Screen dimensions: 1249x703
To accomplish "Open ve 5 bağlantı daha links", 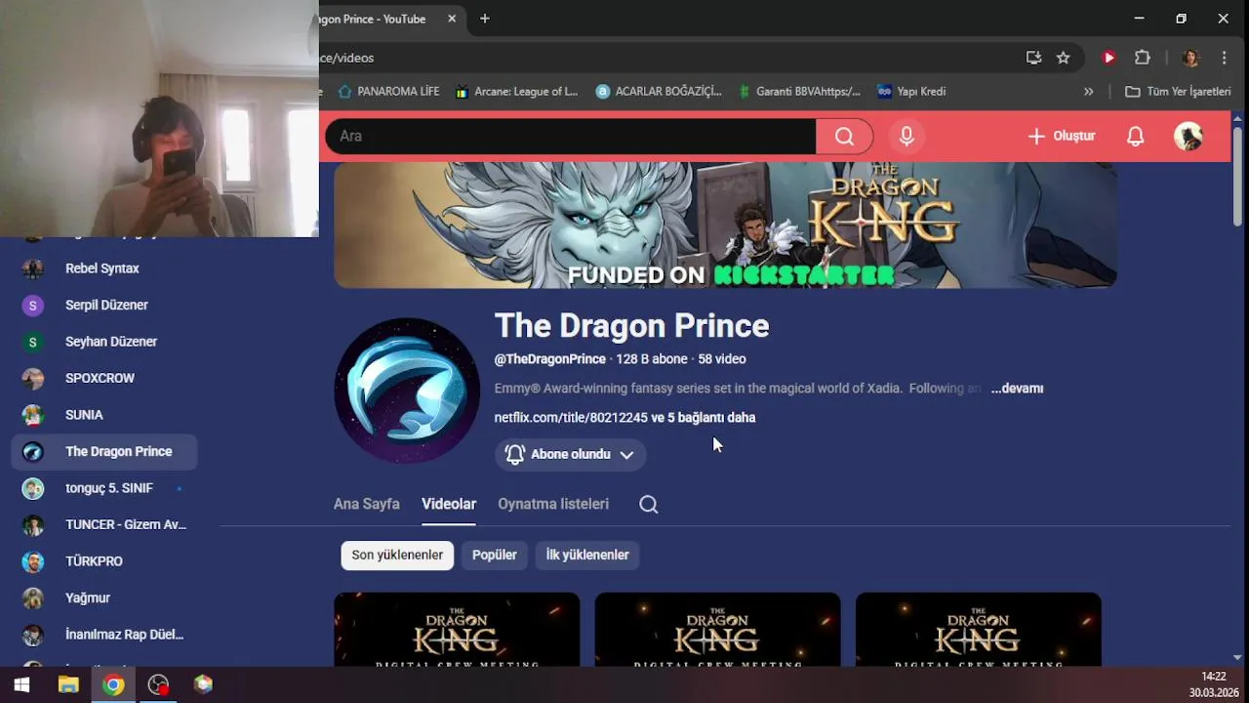I will (x=704, y=418).
